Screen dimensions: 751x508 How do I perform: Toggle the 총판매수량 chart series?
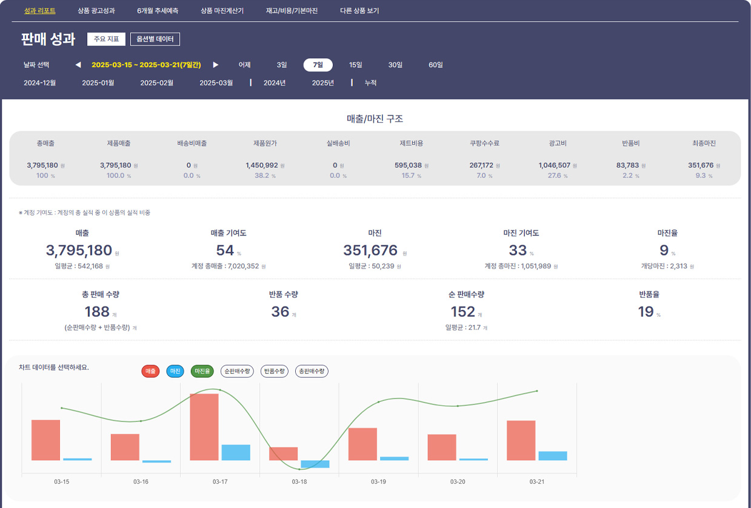click(x=312, y=371)
